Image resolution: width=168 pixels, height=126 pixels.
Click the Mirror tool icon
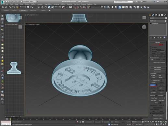(105, 7)
